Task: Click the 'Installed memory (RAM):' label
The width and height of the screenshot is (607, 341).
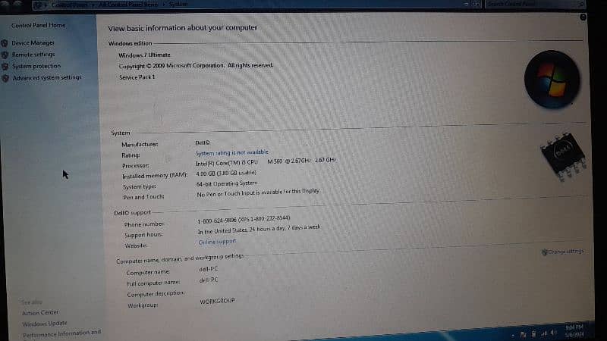Action: [155, 176]
